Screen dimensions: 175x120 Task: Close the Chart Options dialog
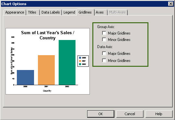171,4
